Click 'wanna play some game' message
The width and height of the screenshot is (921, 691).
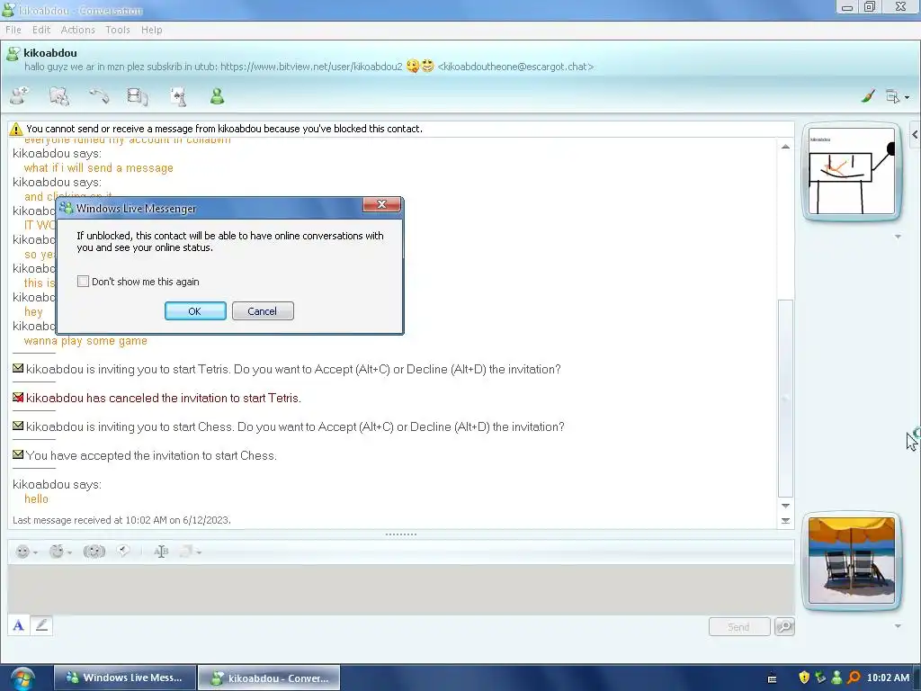[x=85, y=341]
